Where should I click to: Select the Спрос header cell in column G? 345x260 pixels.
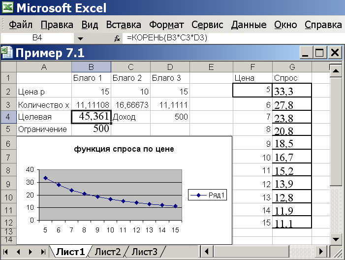coord(292,78)
